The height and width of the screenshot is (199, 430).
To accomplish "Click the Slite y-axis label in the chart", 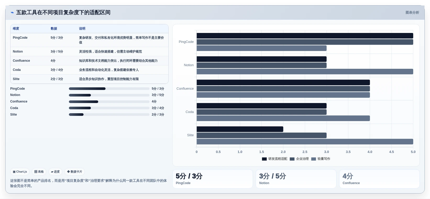I will (x=190, y=135).
